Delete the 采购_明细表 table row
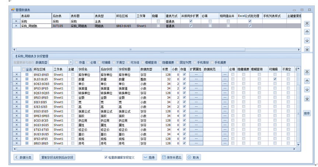The height and width of the screenshot is (167, 318). 16,26
